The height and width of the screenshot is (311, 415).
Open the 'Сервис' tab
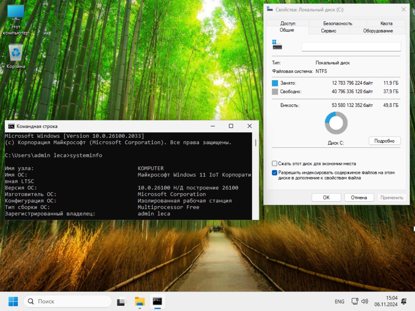click(328, 31)
